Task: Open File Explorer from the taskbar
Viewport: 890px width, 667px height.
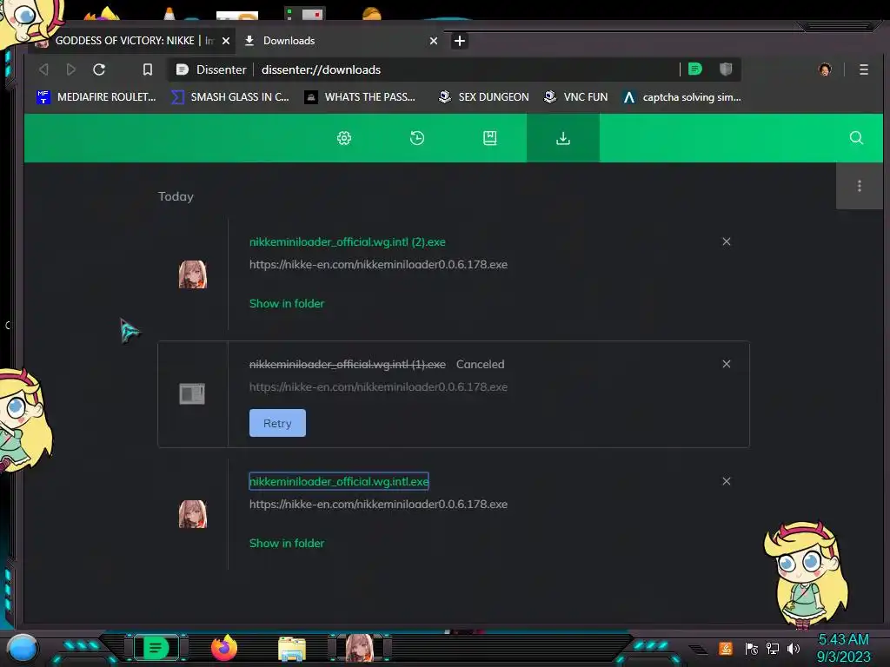Action: pyautogui.click(x=292, y=649)
